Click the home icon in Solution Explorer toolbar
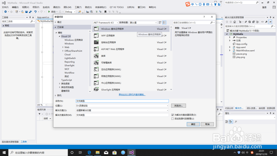Image resolution: width=277 pixels, height=156 pixels. tap(235, 22)
